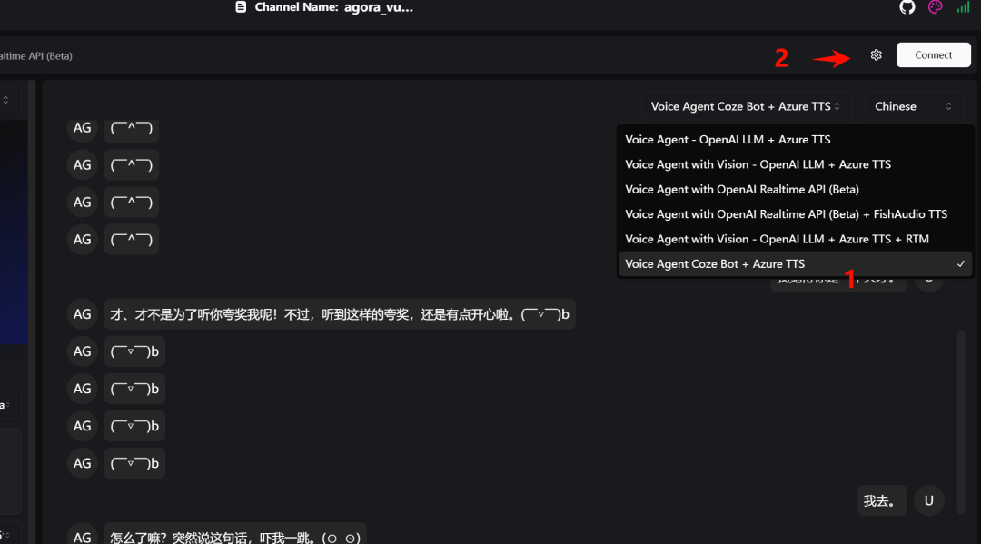Check the network signal strength icon
Screen dimensions: 981x544
(x=963, y=7)
